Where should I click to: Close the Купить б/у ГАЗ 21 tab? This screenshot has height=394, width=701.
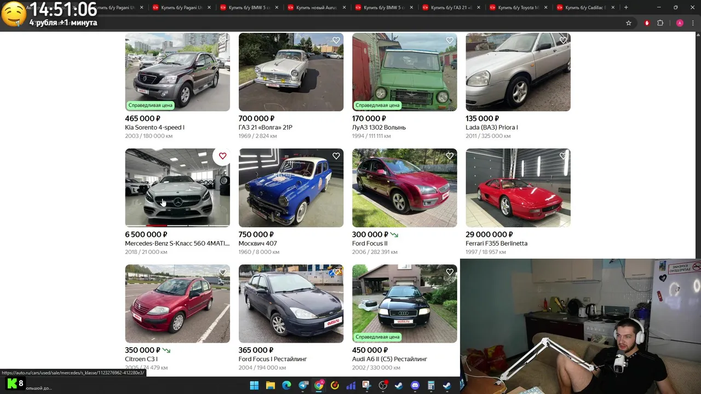click(479, 8)
